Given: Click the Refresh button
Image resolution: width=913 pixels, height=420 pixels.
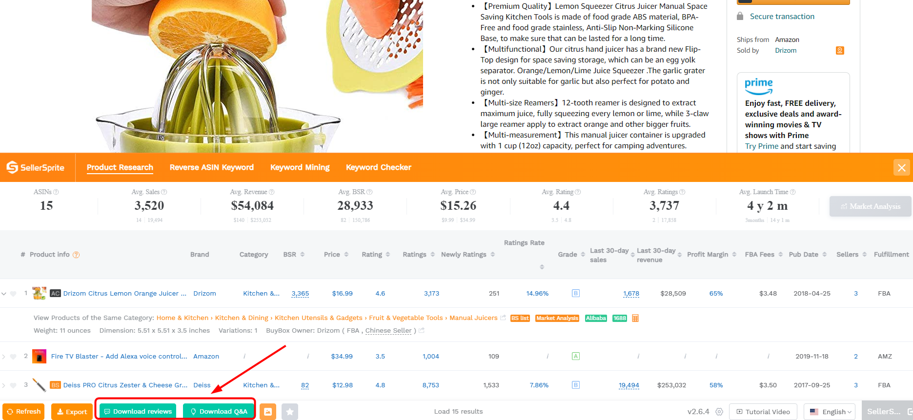Looking at the screenshot, I should (x=23, y=412).
